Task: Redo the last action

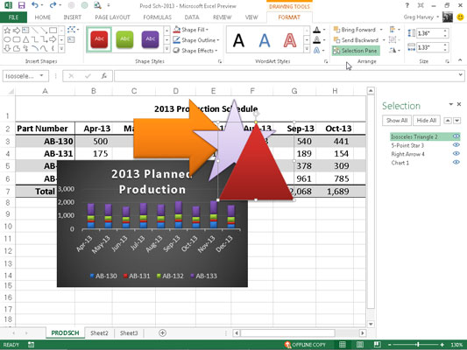Action: click(x=53, y=5)
